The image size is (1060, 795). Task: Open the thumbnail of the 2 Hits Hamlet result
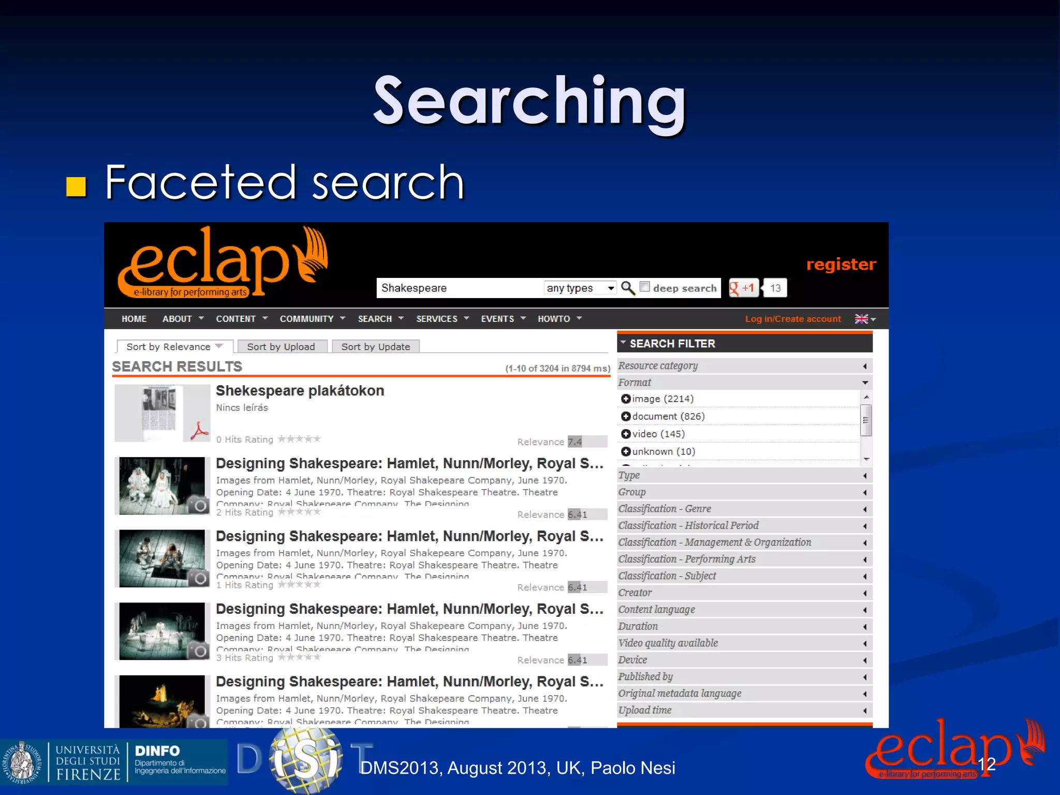162,485
